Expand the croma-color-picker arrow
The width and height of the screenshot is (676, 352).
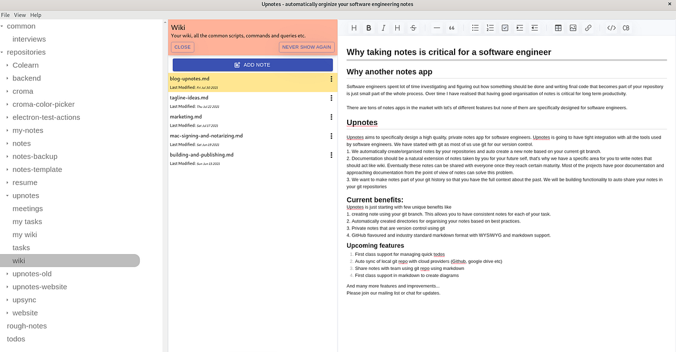(x=7, y=104)
